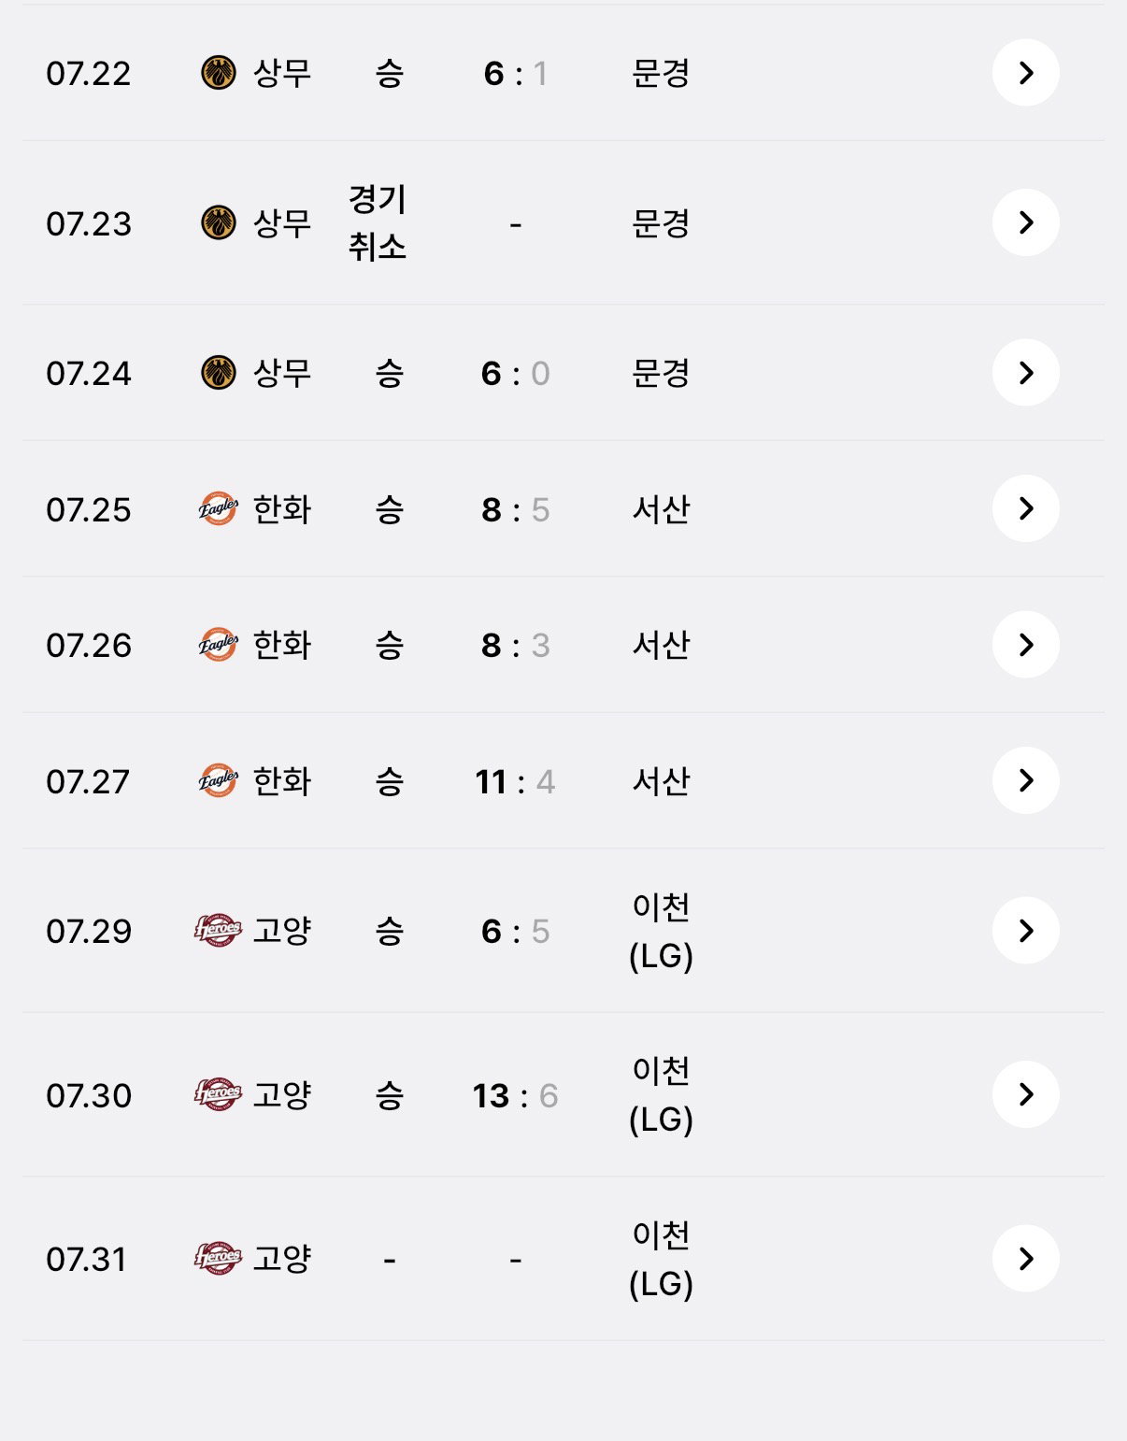
Task: Open 07.23 cancelled game chevron
Action: click(1025, 222)
